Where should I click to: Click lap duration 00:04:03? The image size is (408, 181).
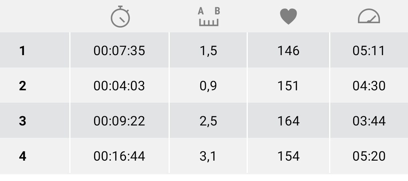pos(119,86)
